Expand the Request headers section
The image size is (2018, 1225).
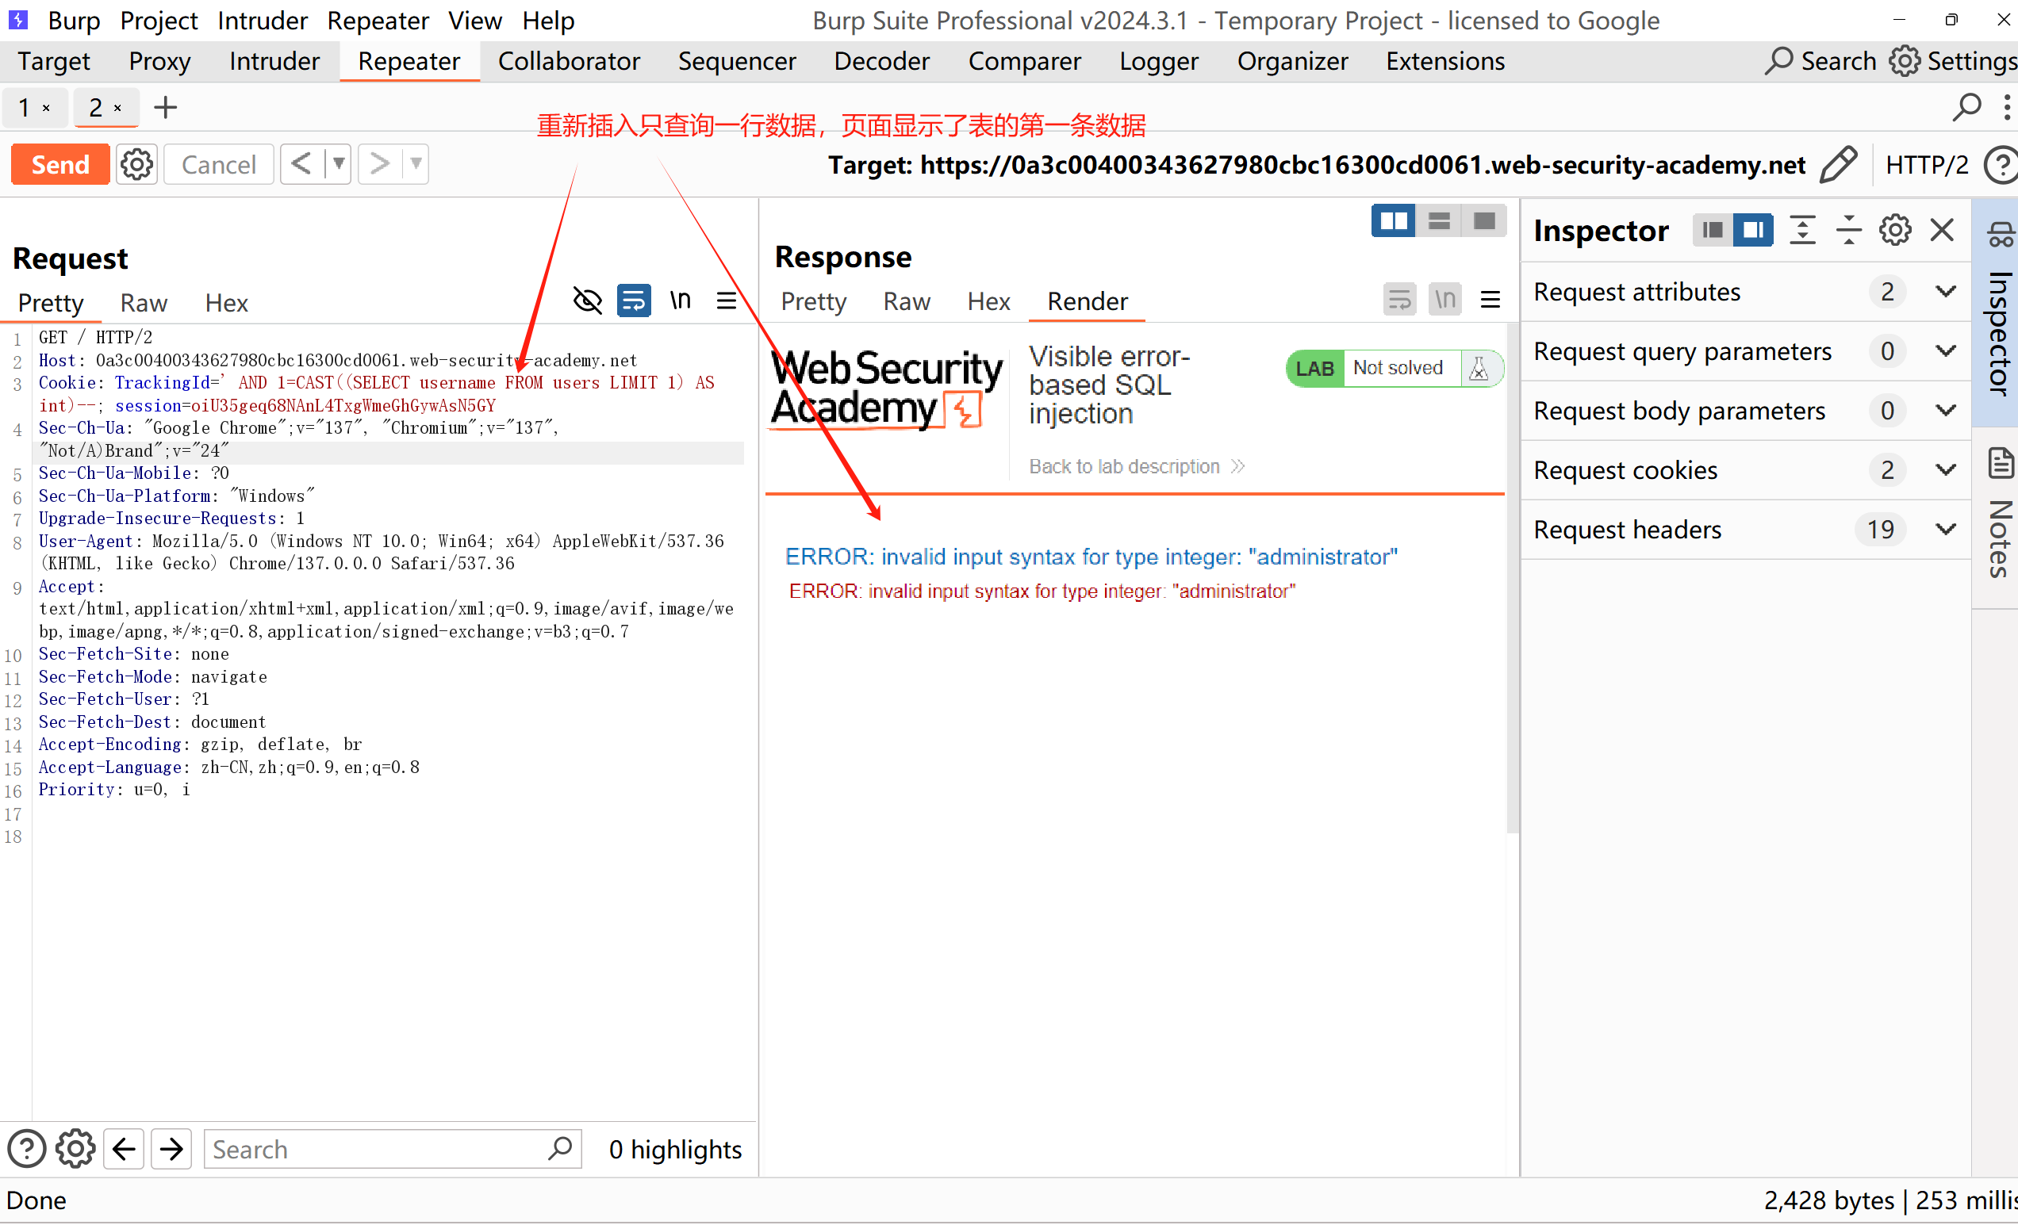point(1946,529)
